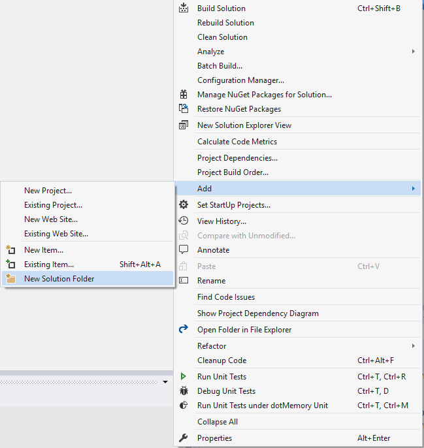The image size is (424, 448).
Task: Open Configuration Manager from the menu
Action: tap(240, 80)
